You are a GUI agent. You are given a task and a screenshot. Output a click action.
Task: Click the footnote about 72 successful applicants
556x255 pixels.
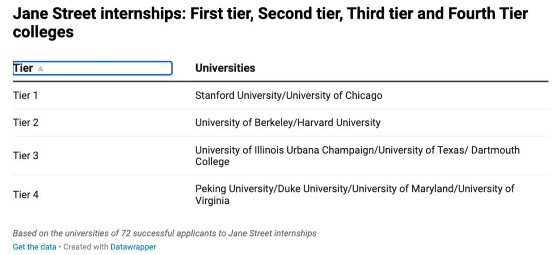tap(165, 233)
